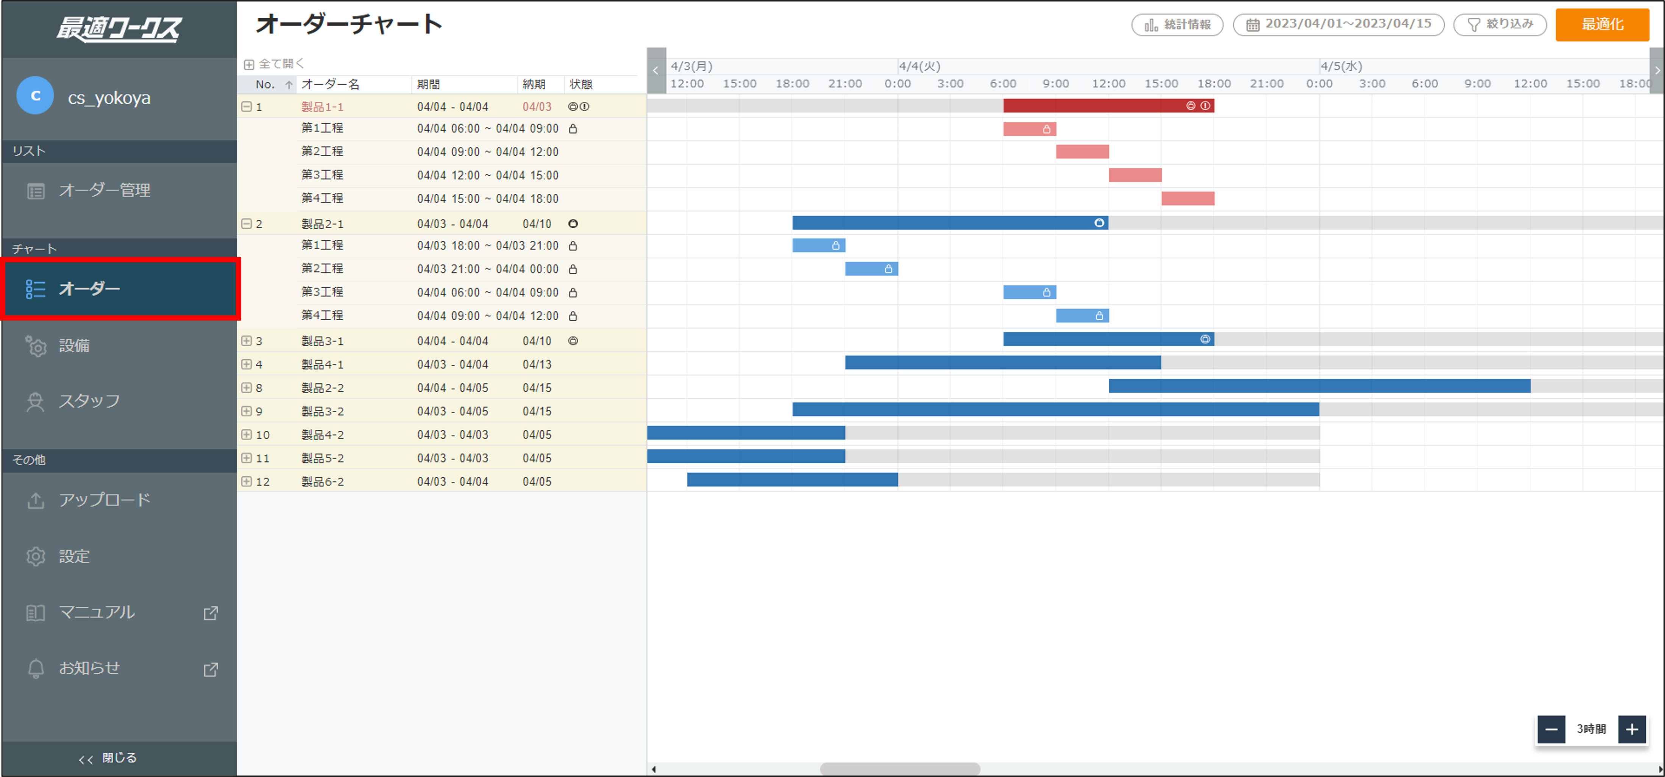Zoom in the time scale with plus

[1632, 730]
